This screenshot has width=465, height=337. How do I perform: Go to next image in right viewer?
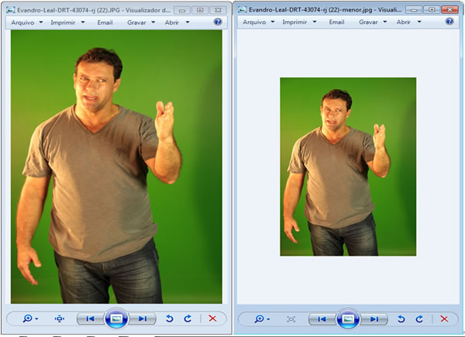[x=374, y=319]
